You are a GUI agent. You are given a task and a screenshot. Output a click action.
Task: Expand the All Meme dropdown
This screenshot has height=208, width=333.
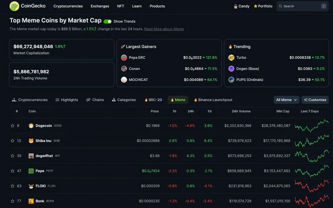tap(286, 100)
